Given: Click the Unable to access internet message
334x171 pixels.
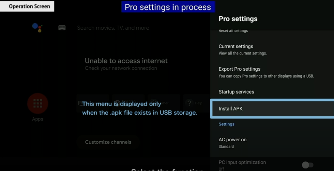Looking at the screenshot, I should [x=126, y=61].
